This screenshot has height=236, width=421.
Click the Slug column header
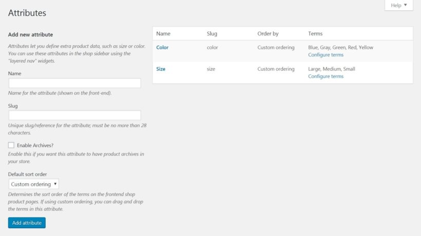(212, 33)
